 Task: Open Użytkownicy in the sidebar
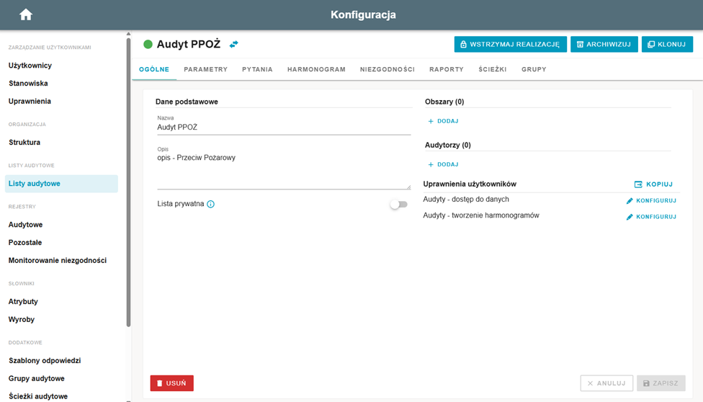(30, 66)
